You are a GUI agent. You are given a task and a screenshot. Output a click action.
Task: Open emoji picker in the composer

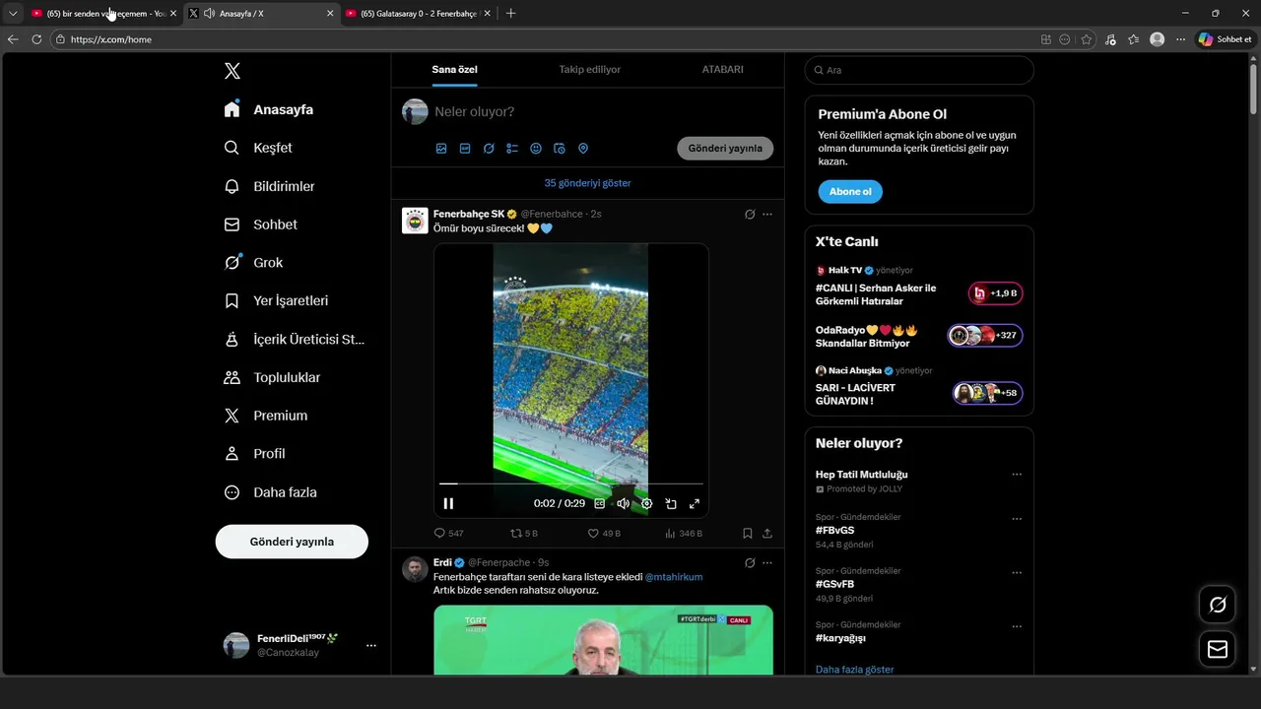coord(536,149)
